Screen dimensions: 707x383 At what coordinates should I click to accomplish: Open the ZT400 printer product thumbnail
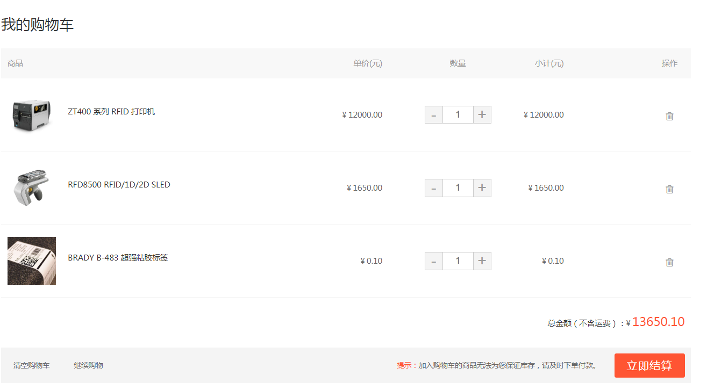(32, 115)
